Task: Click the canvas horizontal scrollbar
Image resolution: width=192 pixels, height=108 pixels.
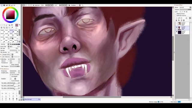Action: (92, 97)
